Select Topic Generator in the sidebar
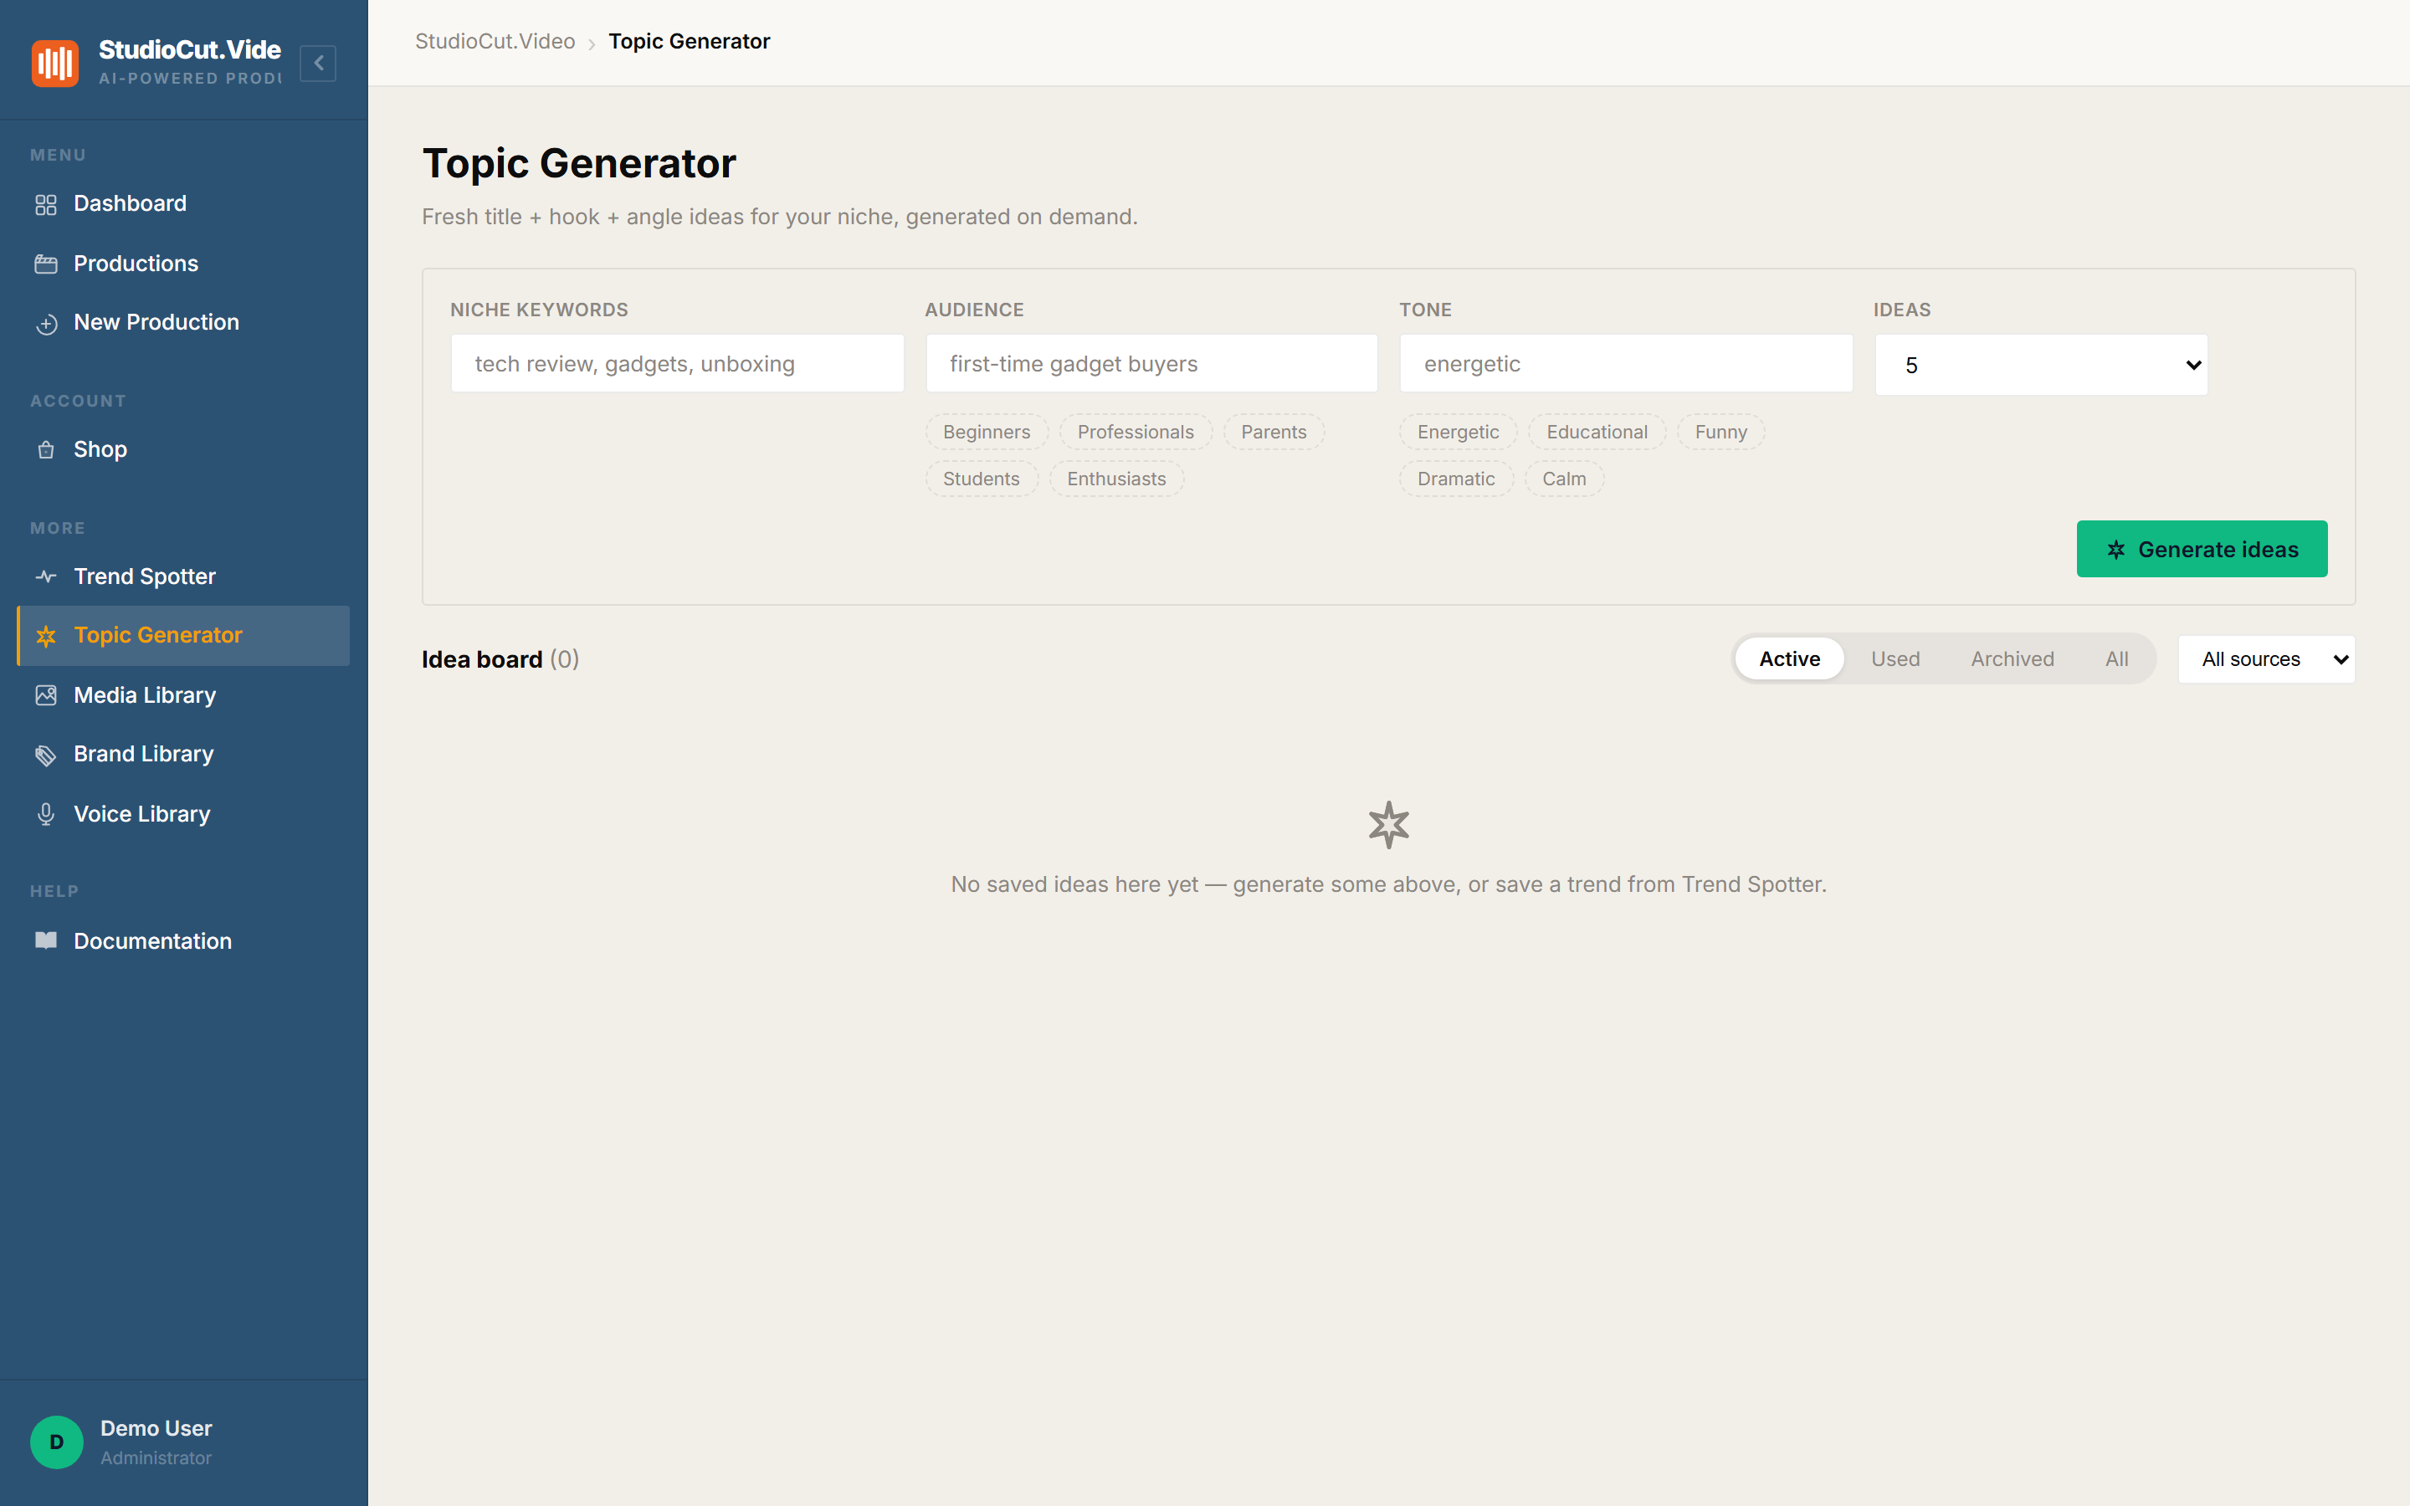 pos(184,636)
